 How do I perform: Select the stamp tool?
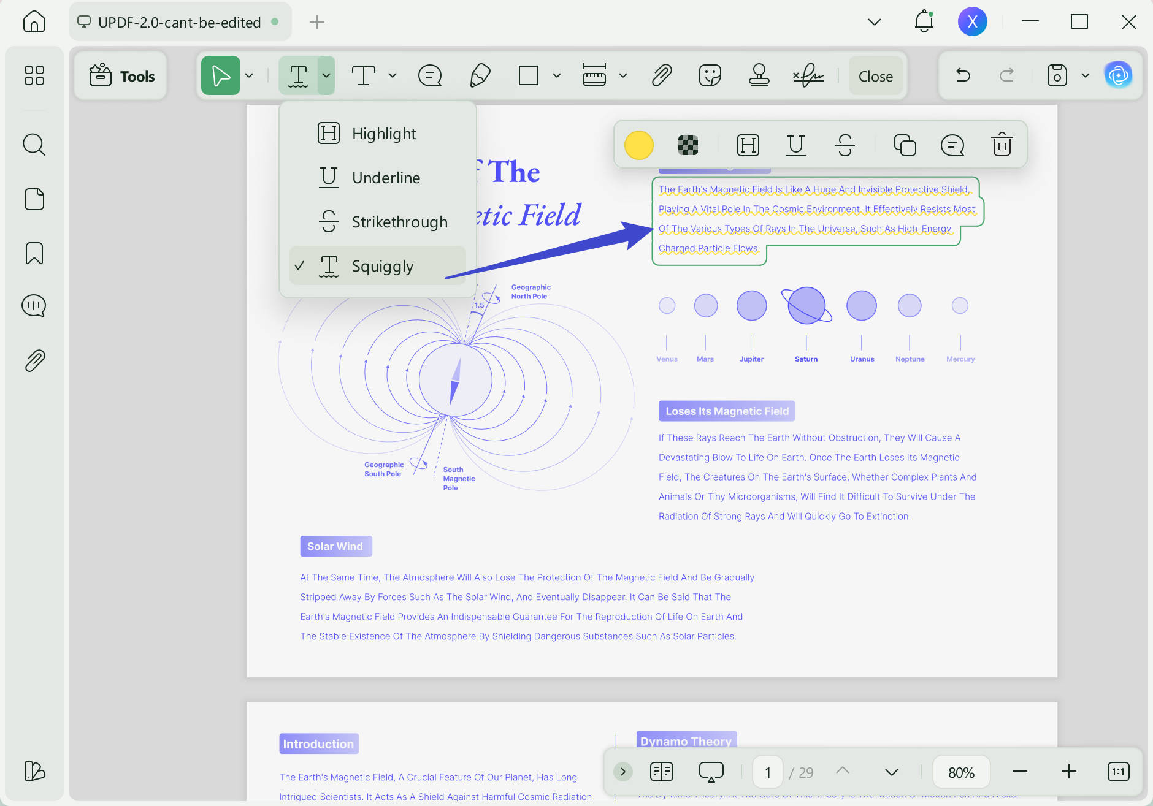click(759, 76)
